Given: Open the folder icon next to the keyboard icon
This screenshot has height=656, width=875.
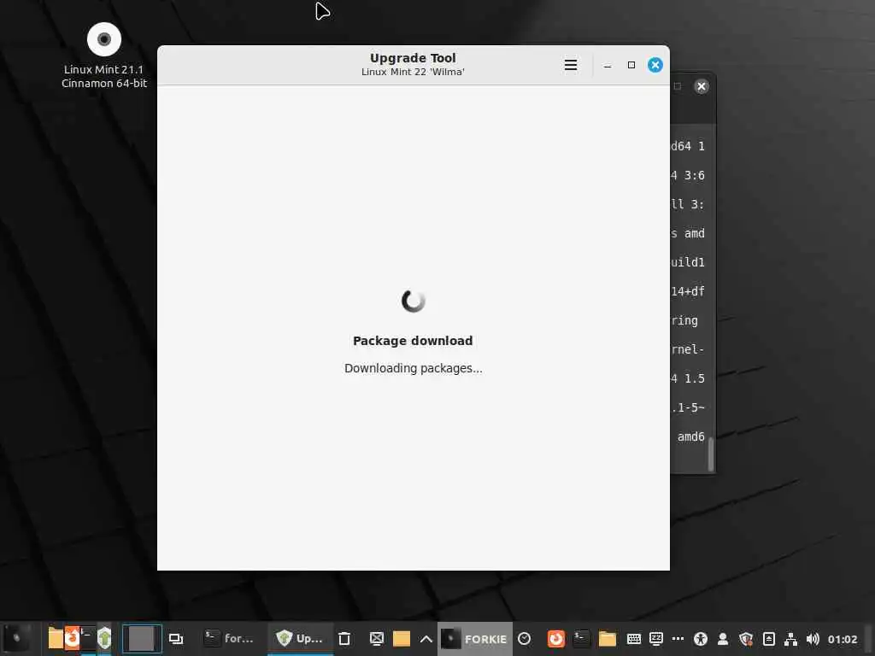Looking at the screenshot, I should (608, 639).
